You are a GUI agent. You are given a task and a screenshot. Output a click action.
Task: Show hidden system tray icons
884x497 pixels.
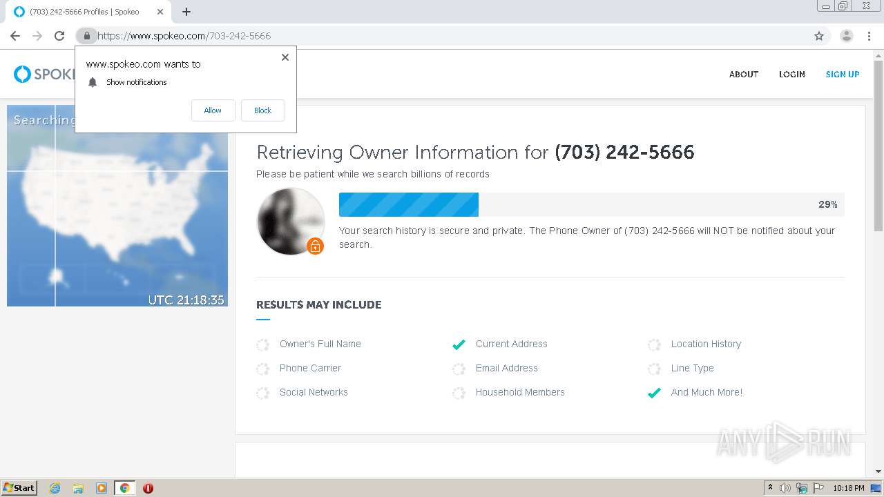tap(770, 488)
